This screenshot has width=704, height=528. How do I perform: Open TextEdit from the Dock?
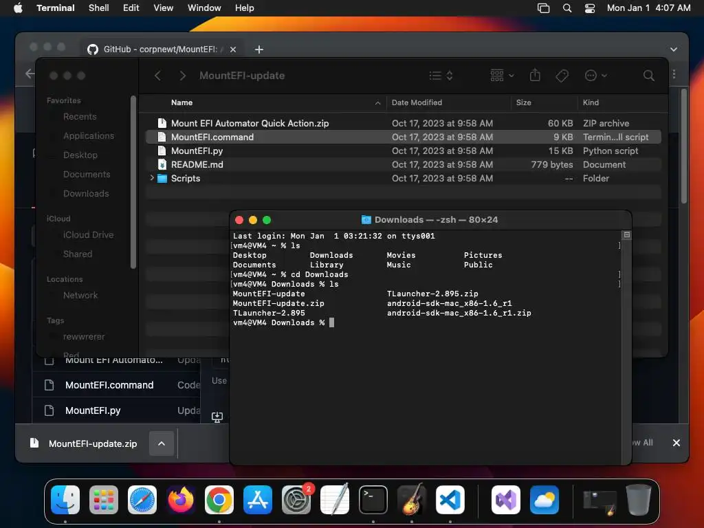(x=335, y=500)
